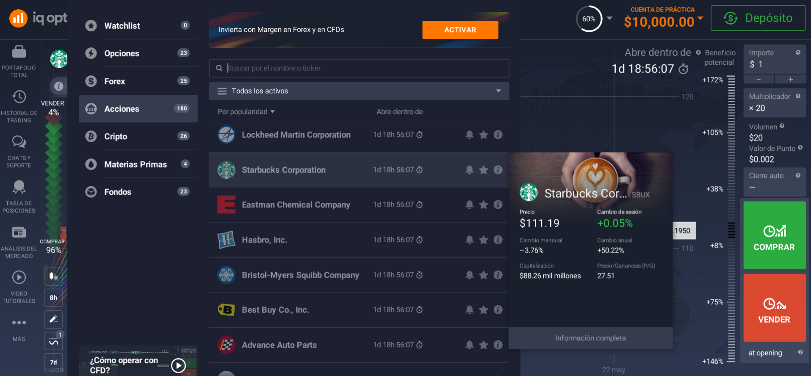Click the ACTIVAR button
This screenshot has width=811, height=376.
460,30
